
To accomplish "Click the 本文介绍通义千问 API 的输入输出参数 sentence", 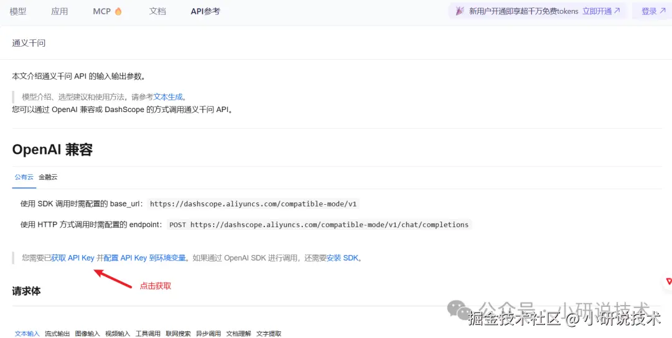I will pos(78,77).
